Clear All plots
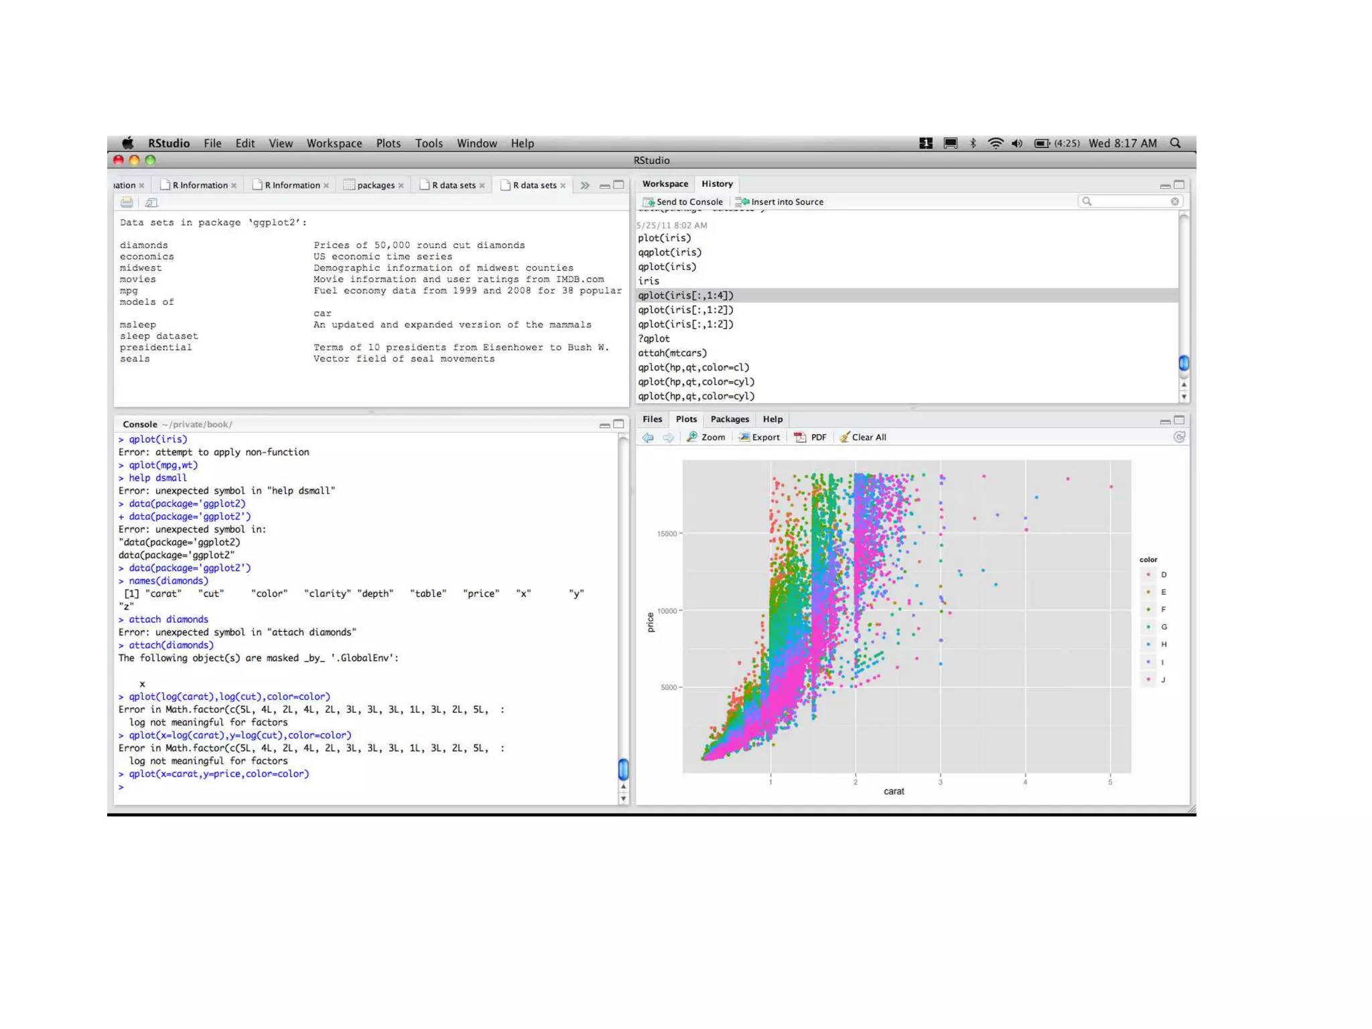Viewport: 1372px width, 1029px height. pos(863,437)
